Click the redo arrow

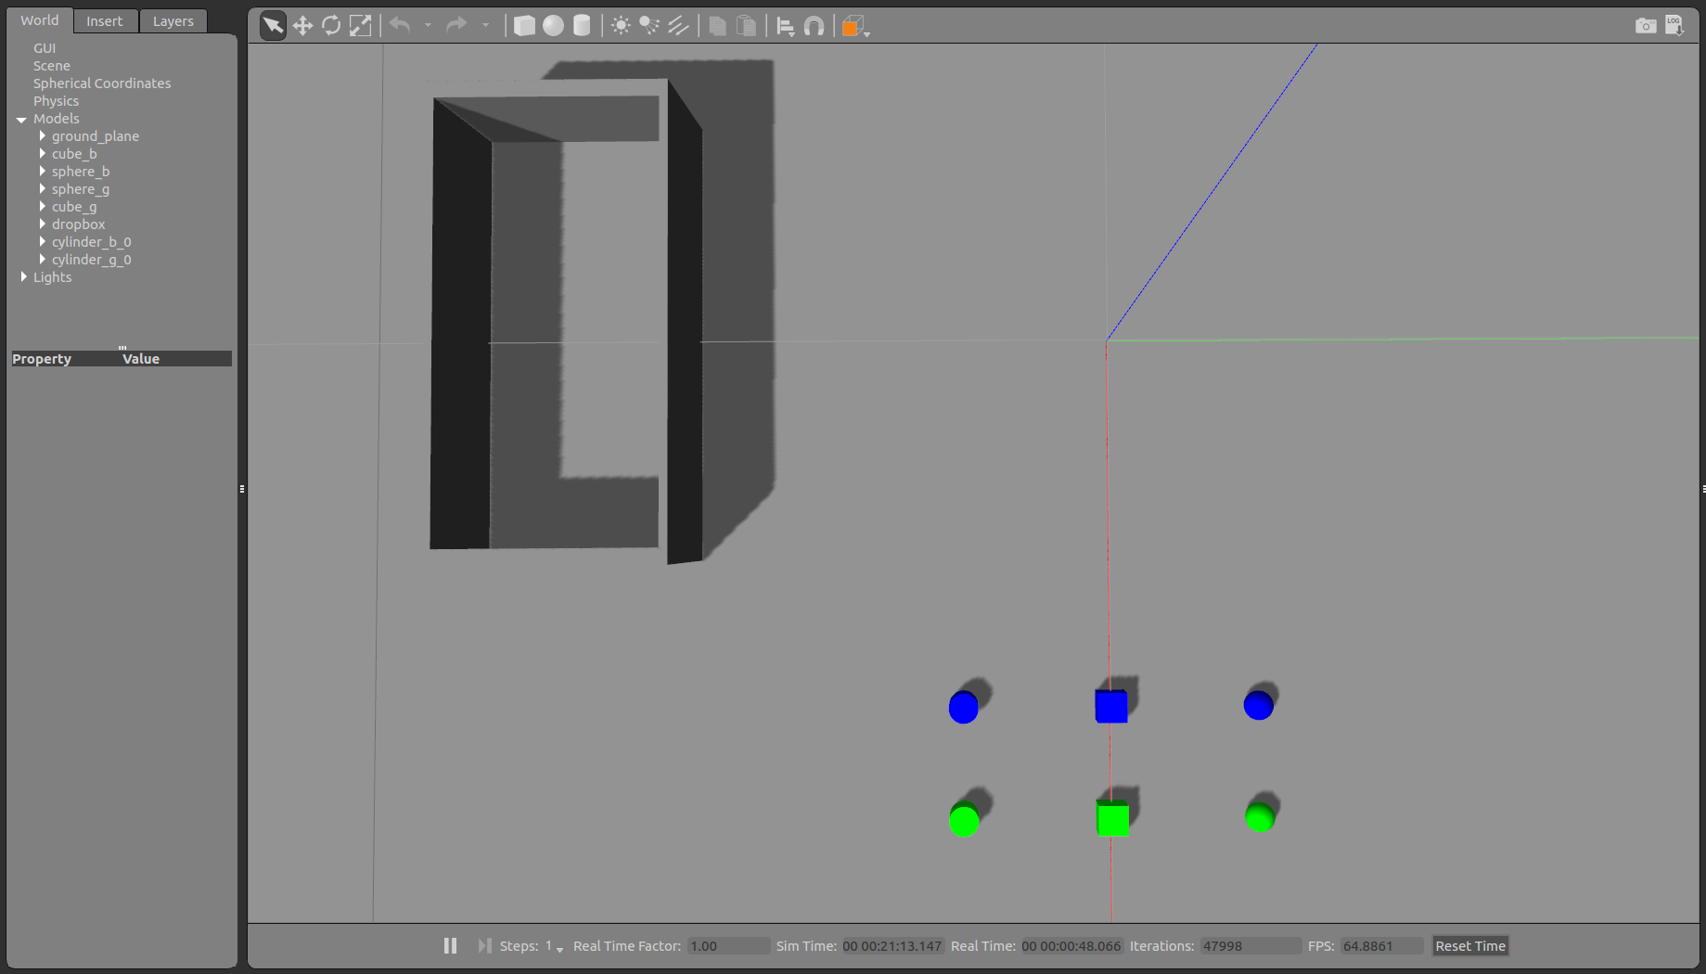456,25
